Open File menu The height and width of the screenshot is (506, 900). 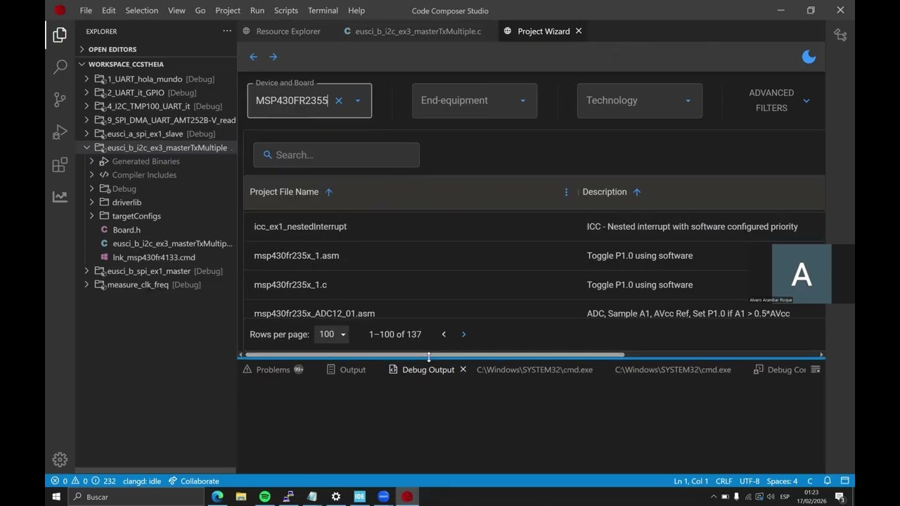coord(86,11)
